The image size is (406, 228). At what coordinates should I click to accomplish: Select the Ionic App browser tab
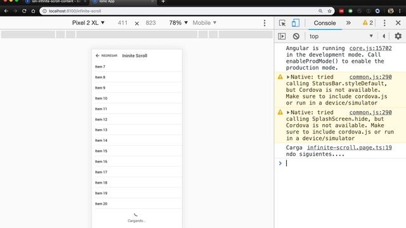122,1
